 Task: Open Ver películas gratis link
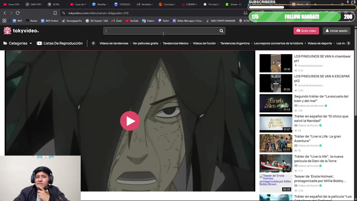[145, 43]
